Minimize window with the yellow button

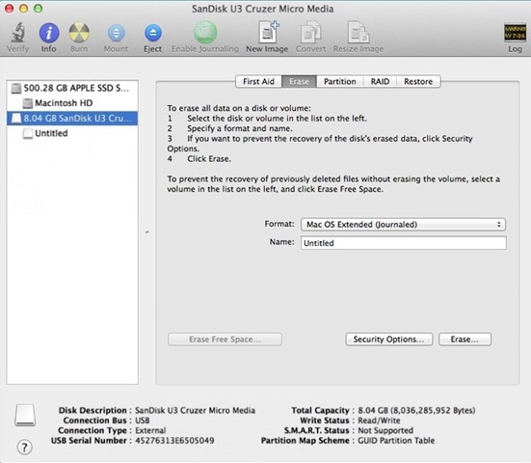click(x=24, y=9)
